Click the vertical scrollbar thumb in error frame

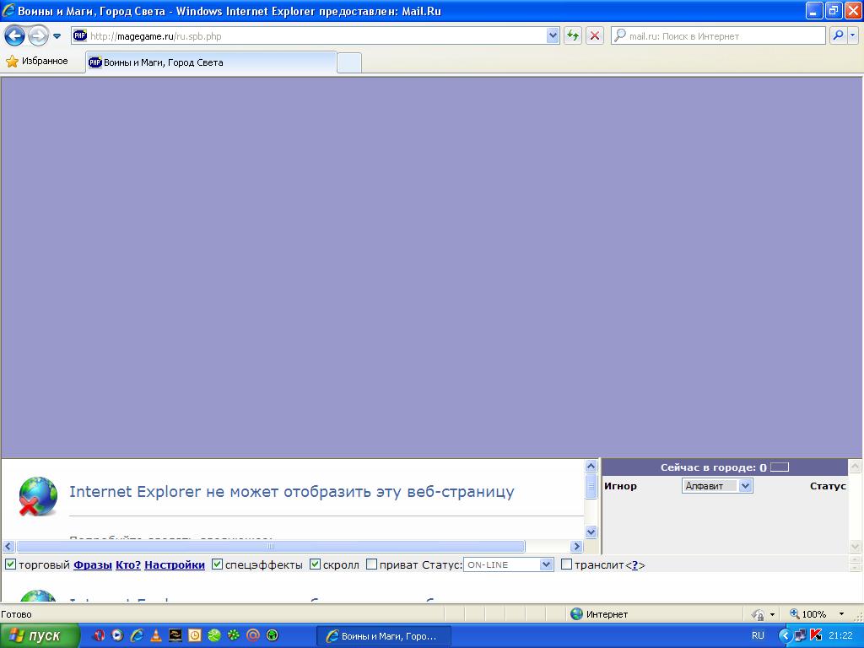[x=591, y=487]
